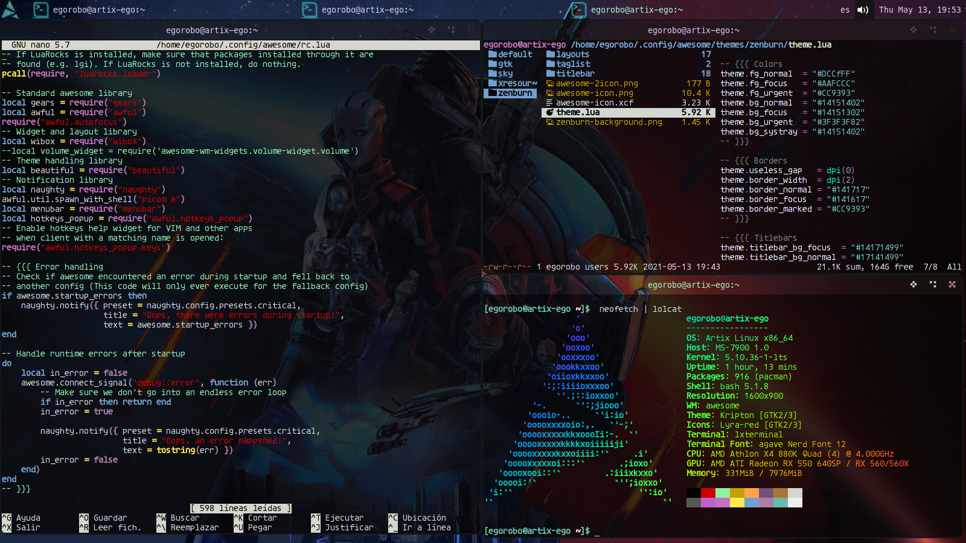Maximize the nano editor window
966x543 pixels.
point(451,30)
